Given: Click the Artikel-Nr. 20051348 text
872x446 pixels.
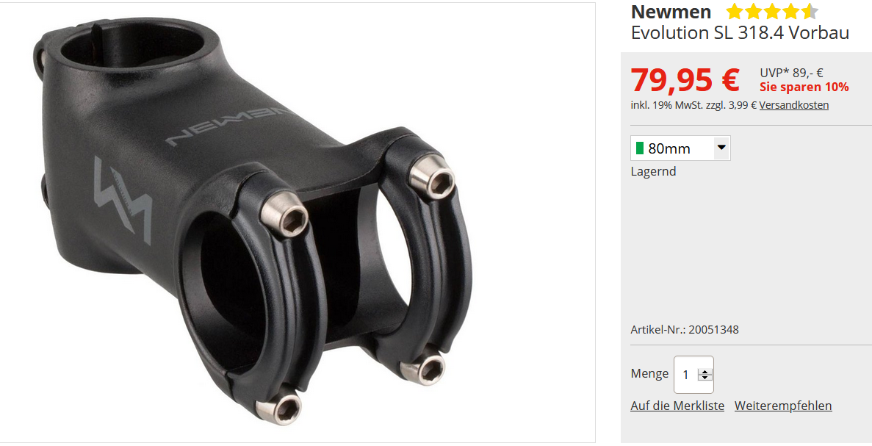Looking at the screenshot, I should (x=685, y=329).
